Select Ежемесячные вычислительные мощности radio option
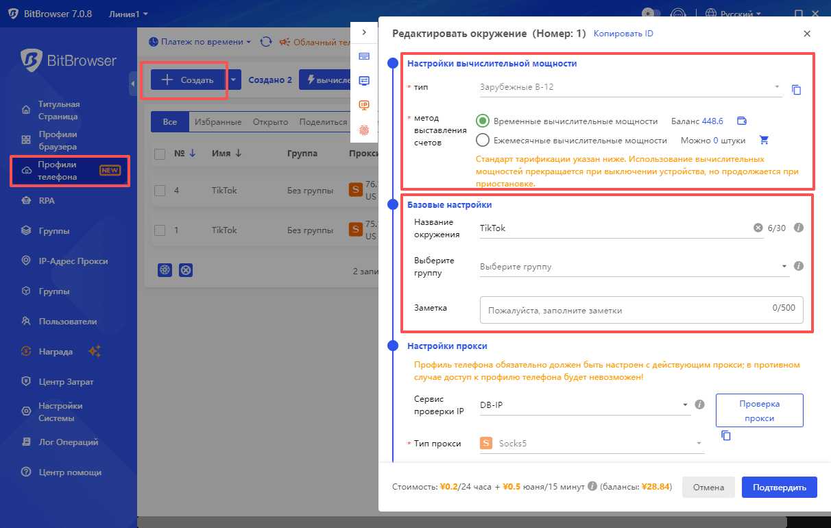The image size is (831, 528). coord(483,141)
